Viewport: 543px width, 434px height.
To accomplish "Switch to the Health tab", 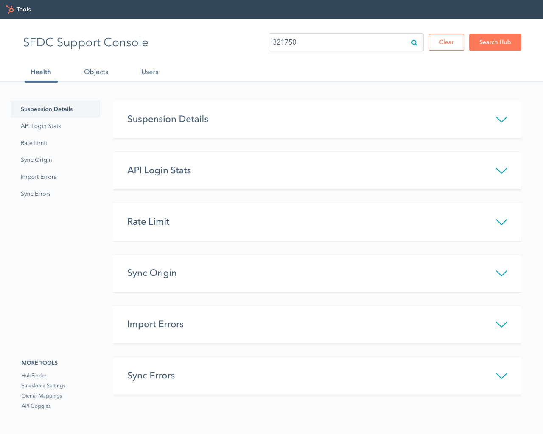I will tap(41, 72).
